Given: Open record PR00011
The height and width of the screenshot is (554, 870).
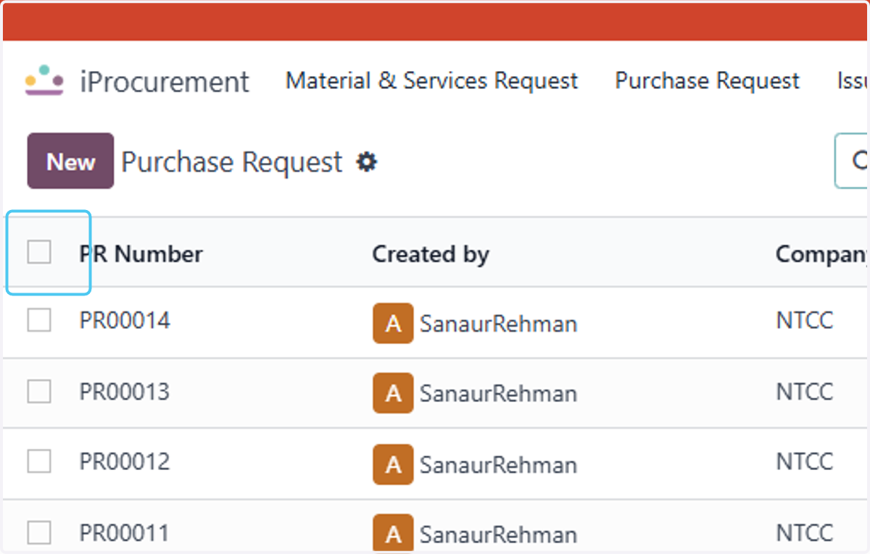Looking at the screenshot, I should 125,533.
